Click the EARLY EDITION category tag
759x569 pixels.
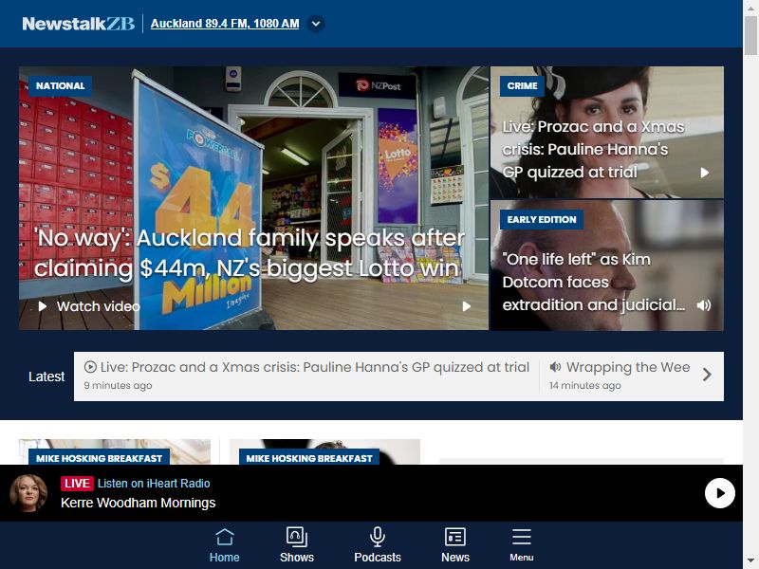[541, 220]
